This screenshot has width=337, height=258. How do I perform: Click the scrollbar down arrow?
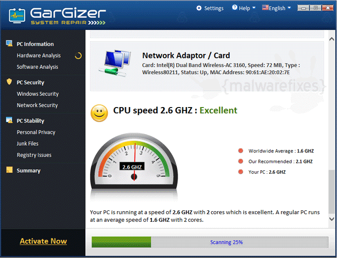coord(332,219)
